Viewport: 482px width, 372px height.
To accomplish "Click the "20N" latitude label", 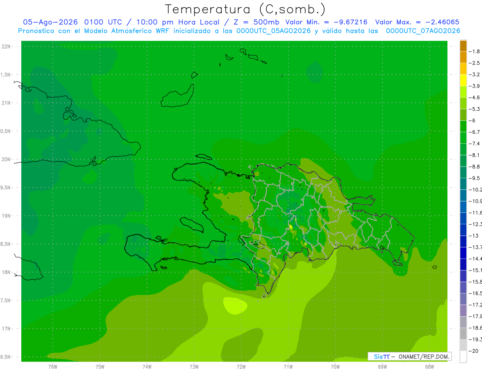I will click(x=6, y=159).
